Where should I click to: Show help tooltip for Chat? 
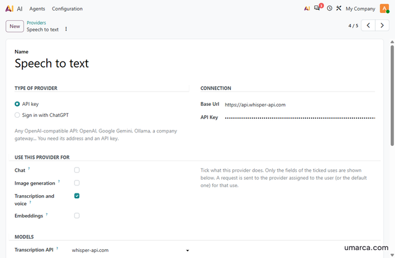click(x=29, y=168)
